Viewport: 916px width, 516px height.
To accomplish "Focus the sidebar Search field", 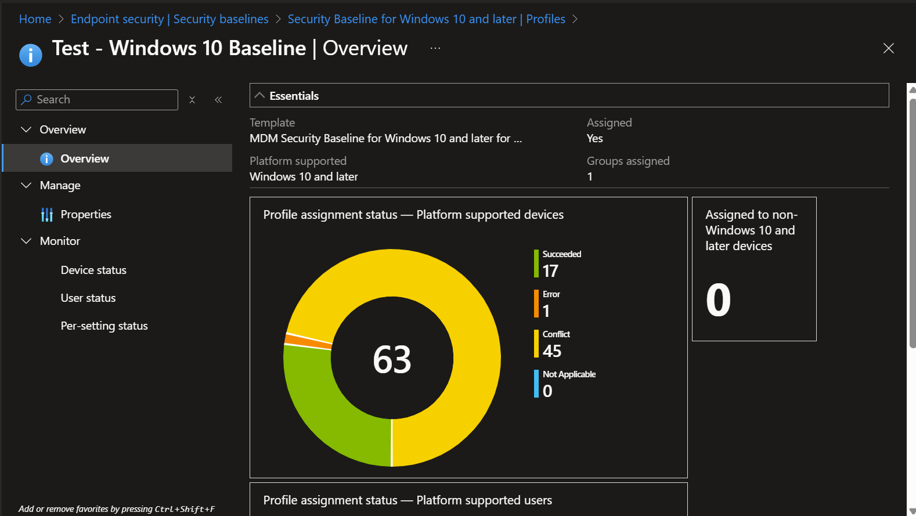I will point(97,100).
